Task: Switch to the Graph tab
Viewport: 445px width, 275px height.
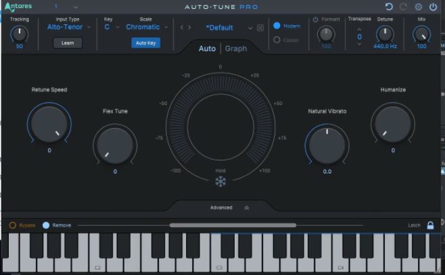Action: click(236, 49)
